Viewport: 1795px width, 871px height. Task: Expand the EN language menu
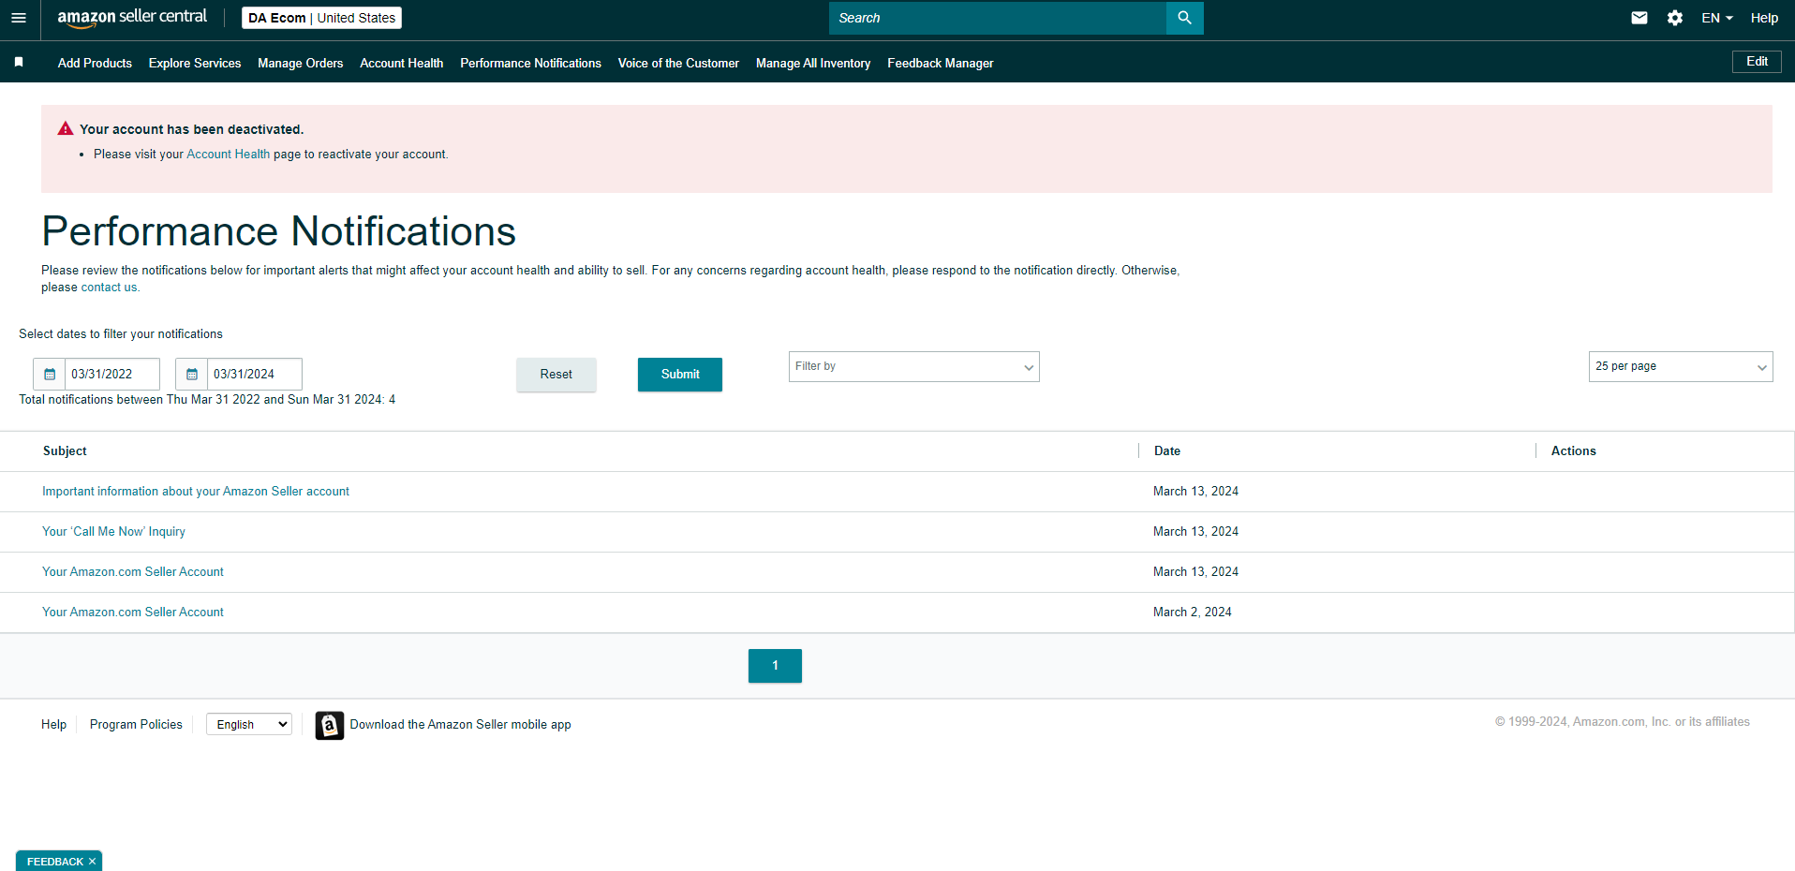coord(1716,18)
